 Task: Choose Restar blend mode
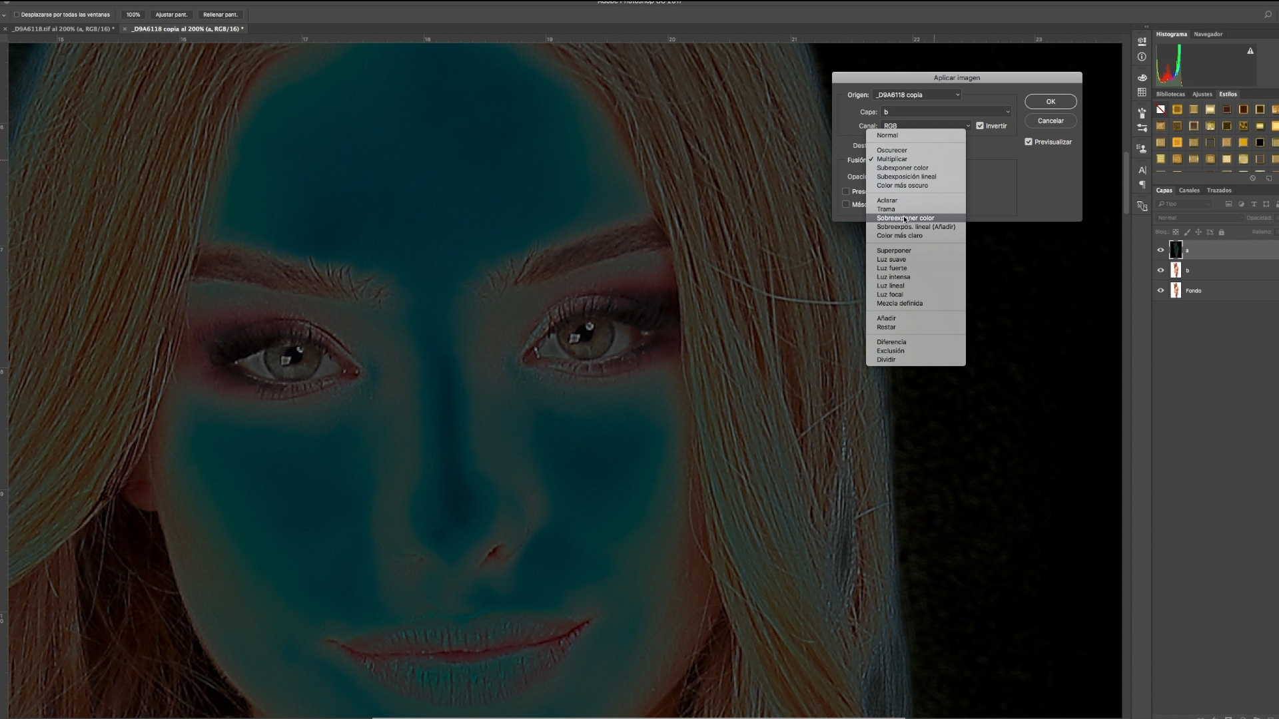coord(916,327)
